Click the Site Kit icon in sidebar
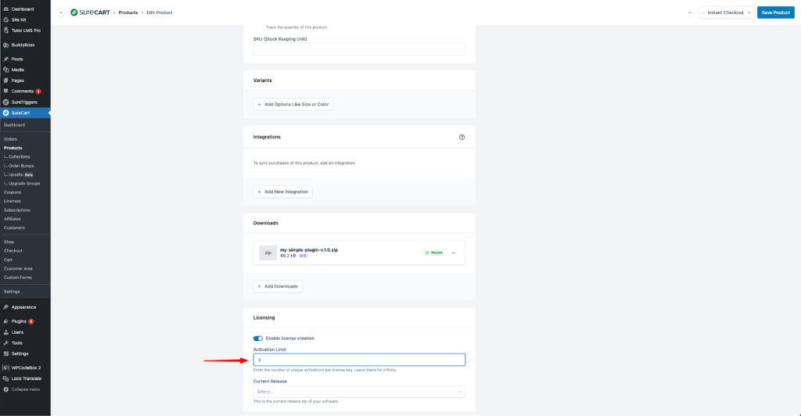The image size is (801, 416). point(6,20)
